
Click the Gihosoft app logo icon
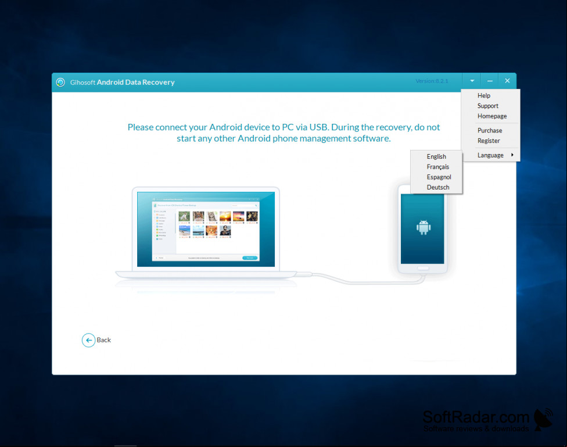[x=60, y=82]
